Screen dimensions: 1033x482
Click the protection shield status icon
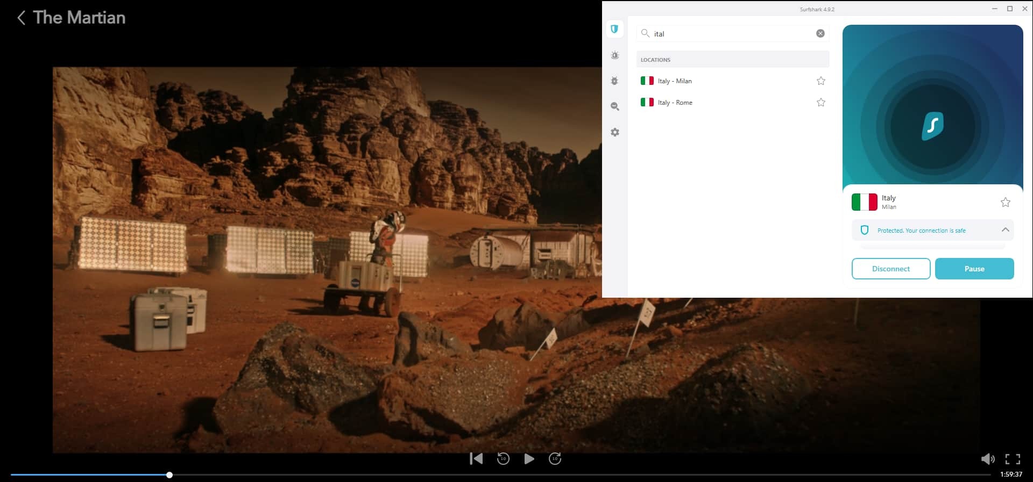[x=865, y=230]
